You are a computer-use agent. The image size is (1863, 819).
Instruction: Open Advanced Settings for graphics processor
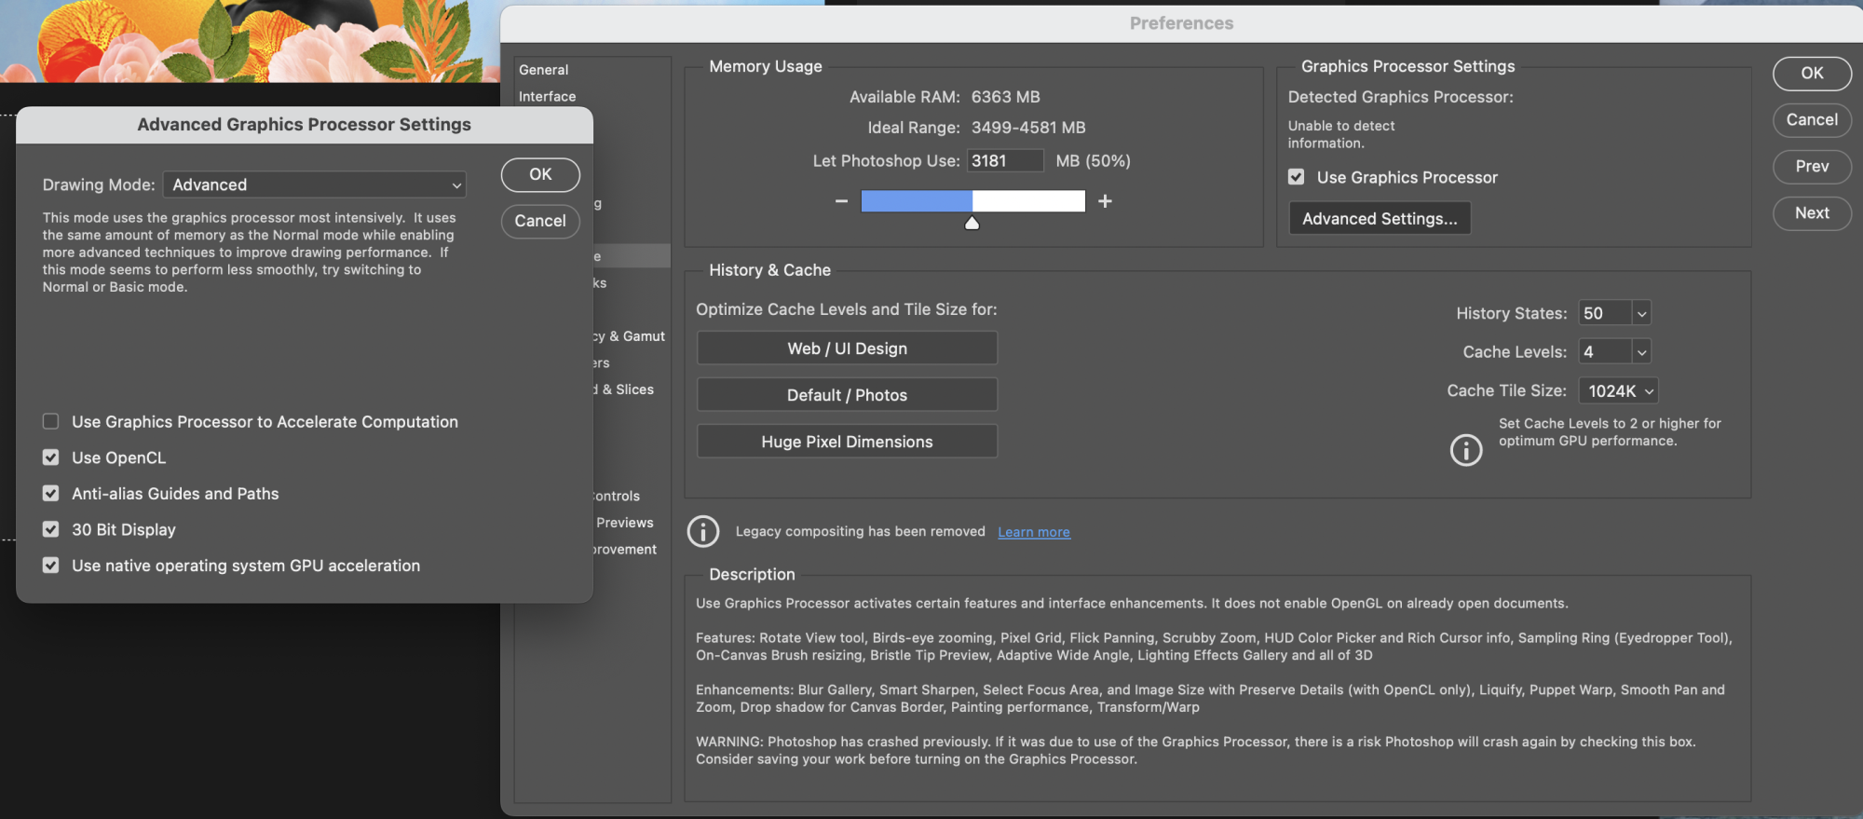tap(1379, 219)
